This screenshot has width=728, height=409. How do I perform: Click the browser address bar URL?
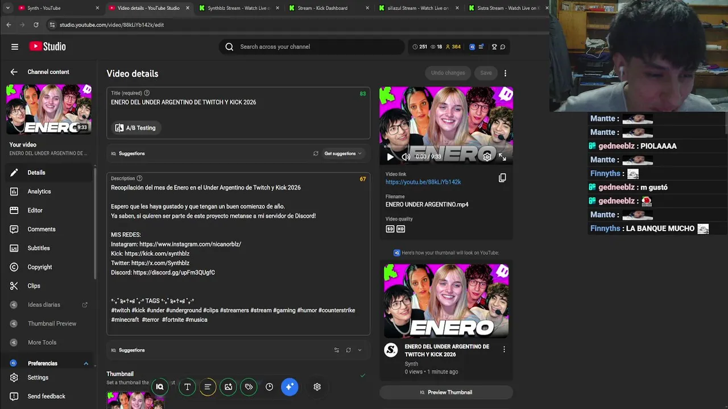tap(112, 25)
